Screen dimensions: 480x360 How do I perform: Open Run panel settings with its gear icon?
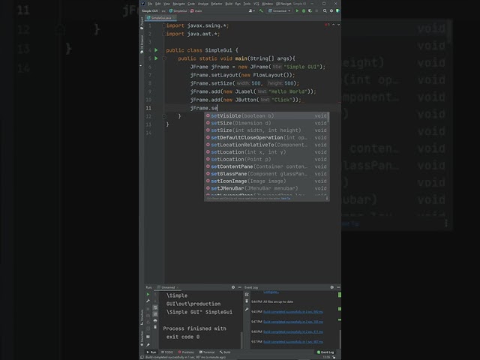[233, 287]
